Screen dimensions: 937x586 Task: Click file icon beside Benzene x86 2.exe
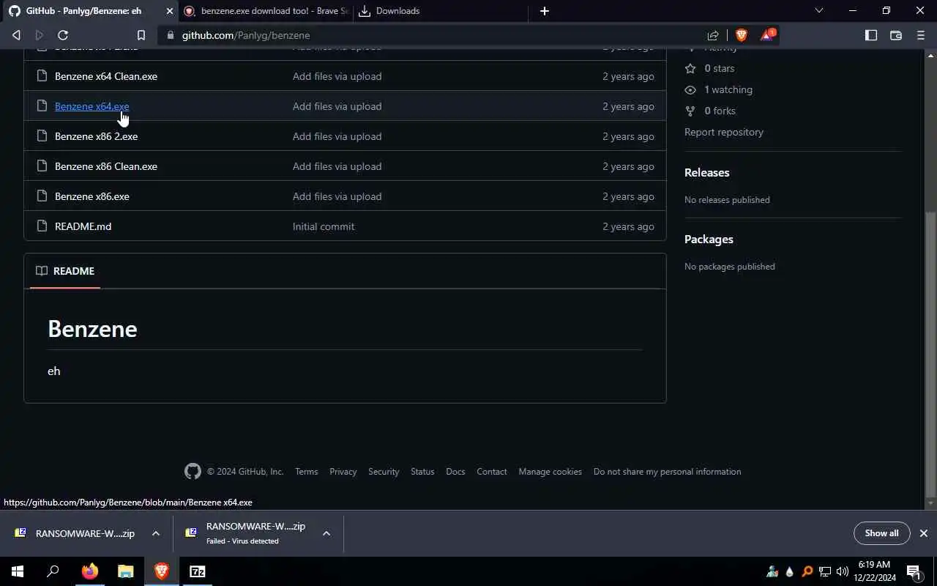point(42,136)
